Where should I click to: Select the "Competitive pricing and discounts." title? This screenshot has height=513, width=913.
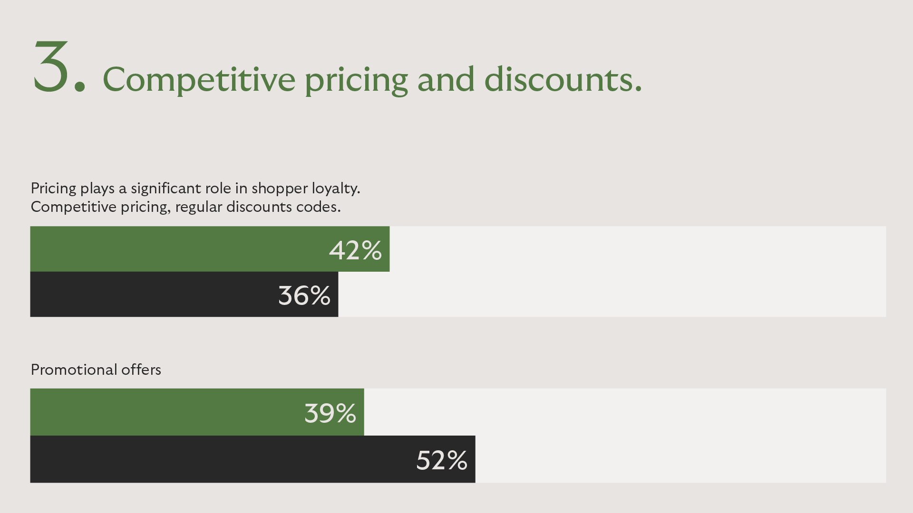click(x=372, y=79)
